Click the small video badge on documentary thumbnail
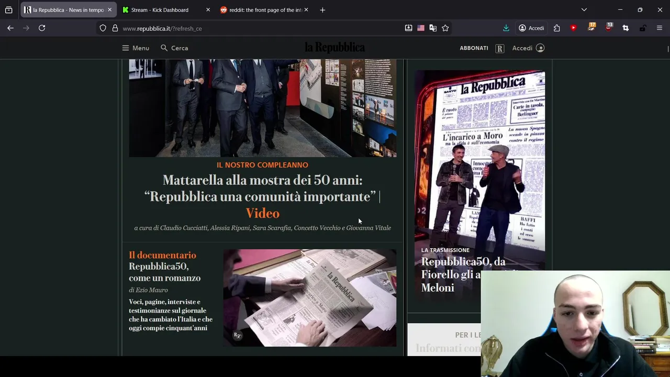 (237, 336)
